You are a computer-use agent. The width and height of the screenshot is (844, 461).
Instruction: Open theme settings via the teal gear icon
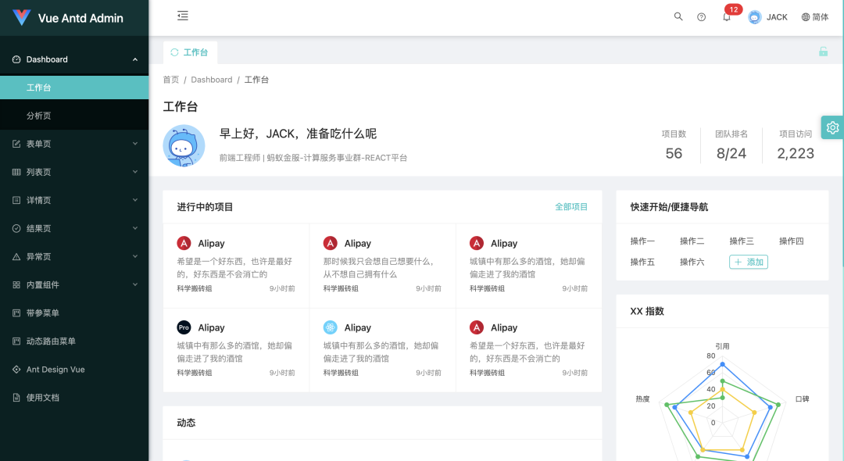pyautogui.click(x=832, y=127)
